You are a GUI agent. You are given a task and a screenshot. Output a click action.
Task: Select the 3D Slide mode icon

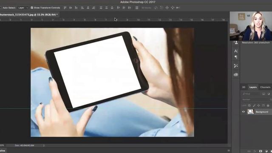173,8
